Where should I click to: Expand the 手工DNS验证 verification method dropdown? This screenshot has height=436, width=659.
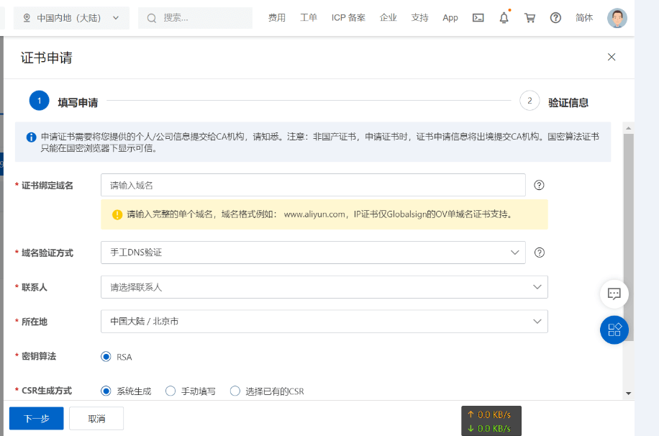(313, 253)
